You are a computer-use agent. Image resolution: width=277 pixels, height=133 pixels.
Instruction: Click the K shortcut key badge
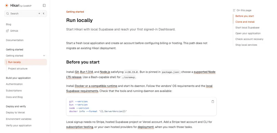tap(44, 14)
